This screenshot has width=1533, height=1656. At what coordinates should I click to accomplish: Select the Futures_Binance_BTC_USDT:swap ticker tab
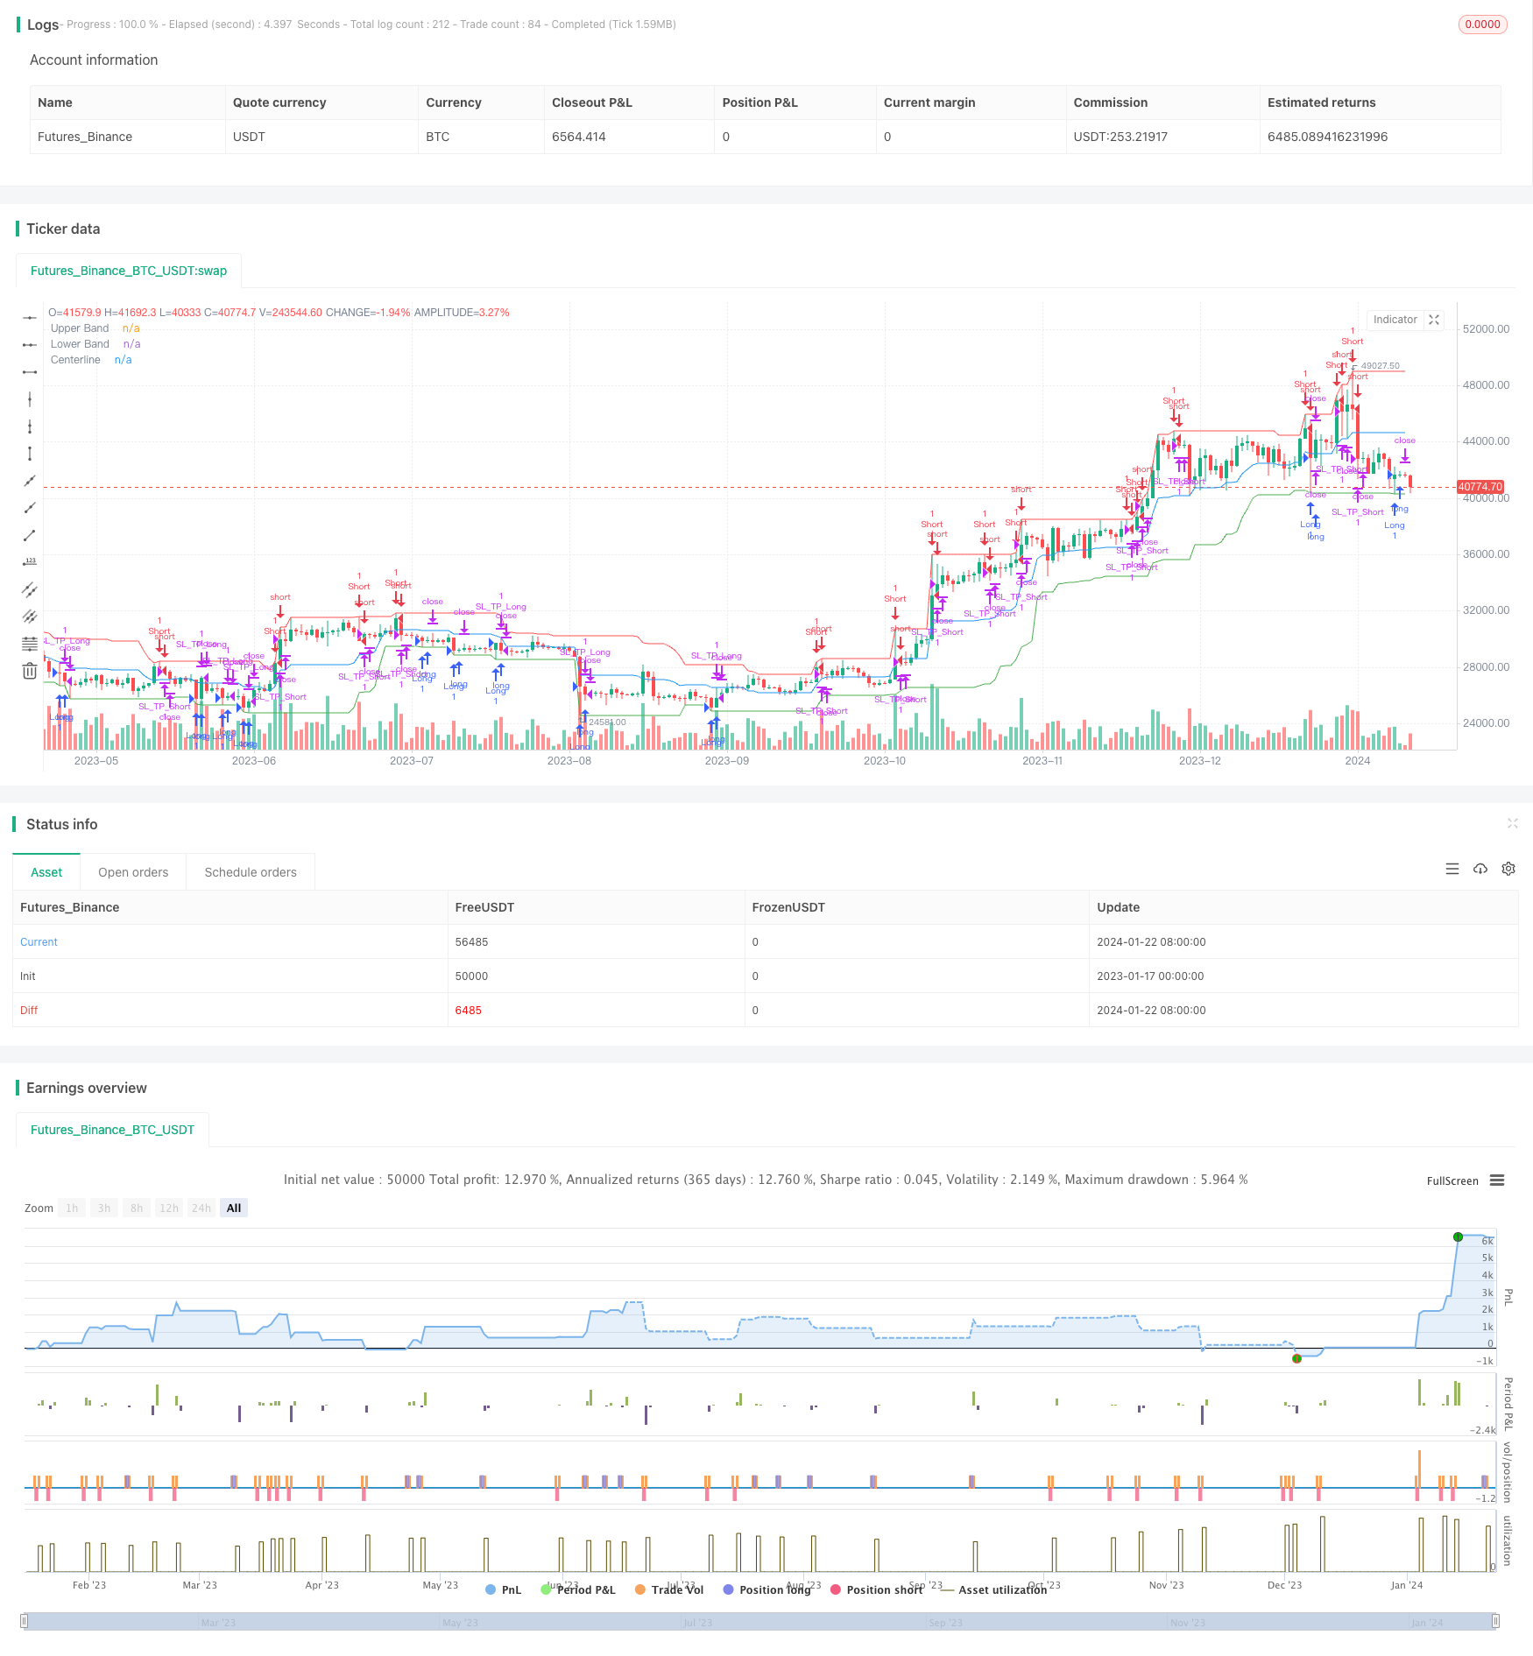(129, 271)
